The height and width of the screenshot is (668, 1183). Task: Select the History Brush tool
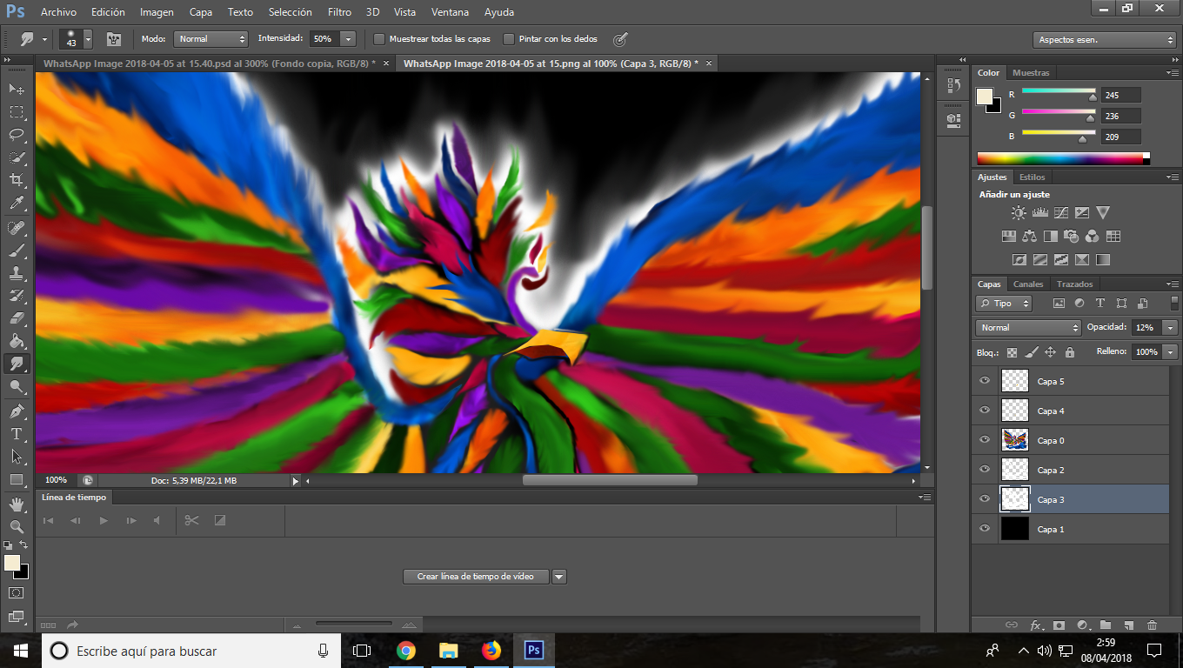click(17, 296)
